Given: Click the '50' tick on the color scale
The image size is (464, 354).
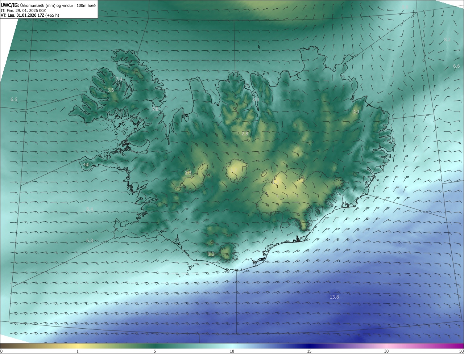Looking at the screenshot, I should [461, 351].
